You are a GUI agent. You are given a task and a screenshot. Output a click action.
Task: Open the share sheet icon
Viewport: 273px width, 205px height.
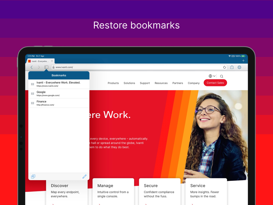click(x=232, y=67)
